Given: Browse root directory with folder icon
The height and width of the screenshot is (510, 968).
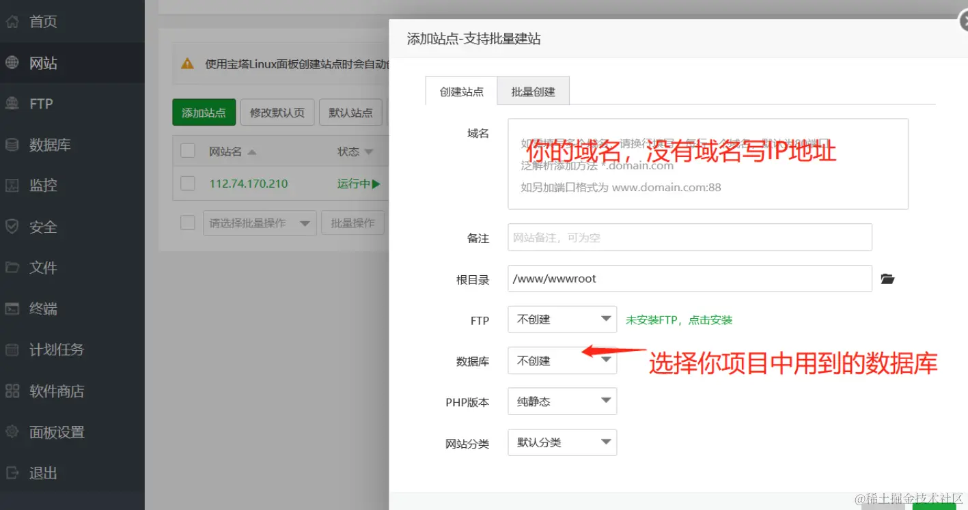Looking at the screenshot, I should point(887,279).
